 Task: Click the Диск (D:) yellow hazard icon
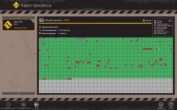click(8, 25)
